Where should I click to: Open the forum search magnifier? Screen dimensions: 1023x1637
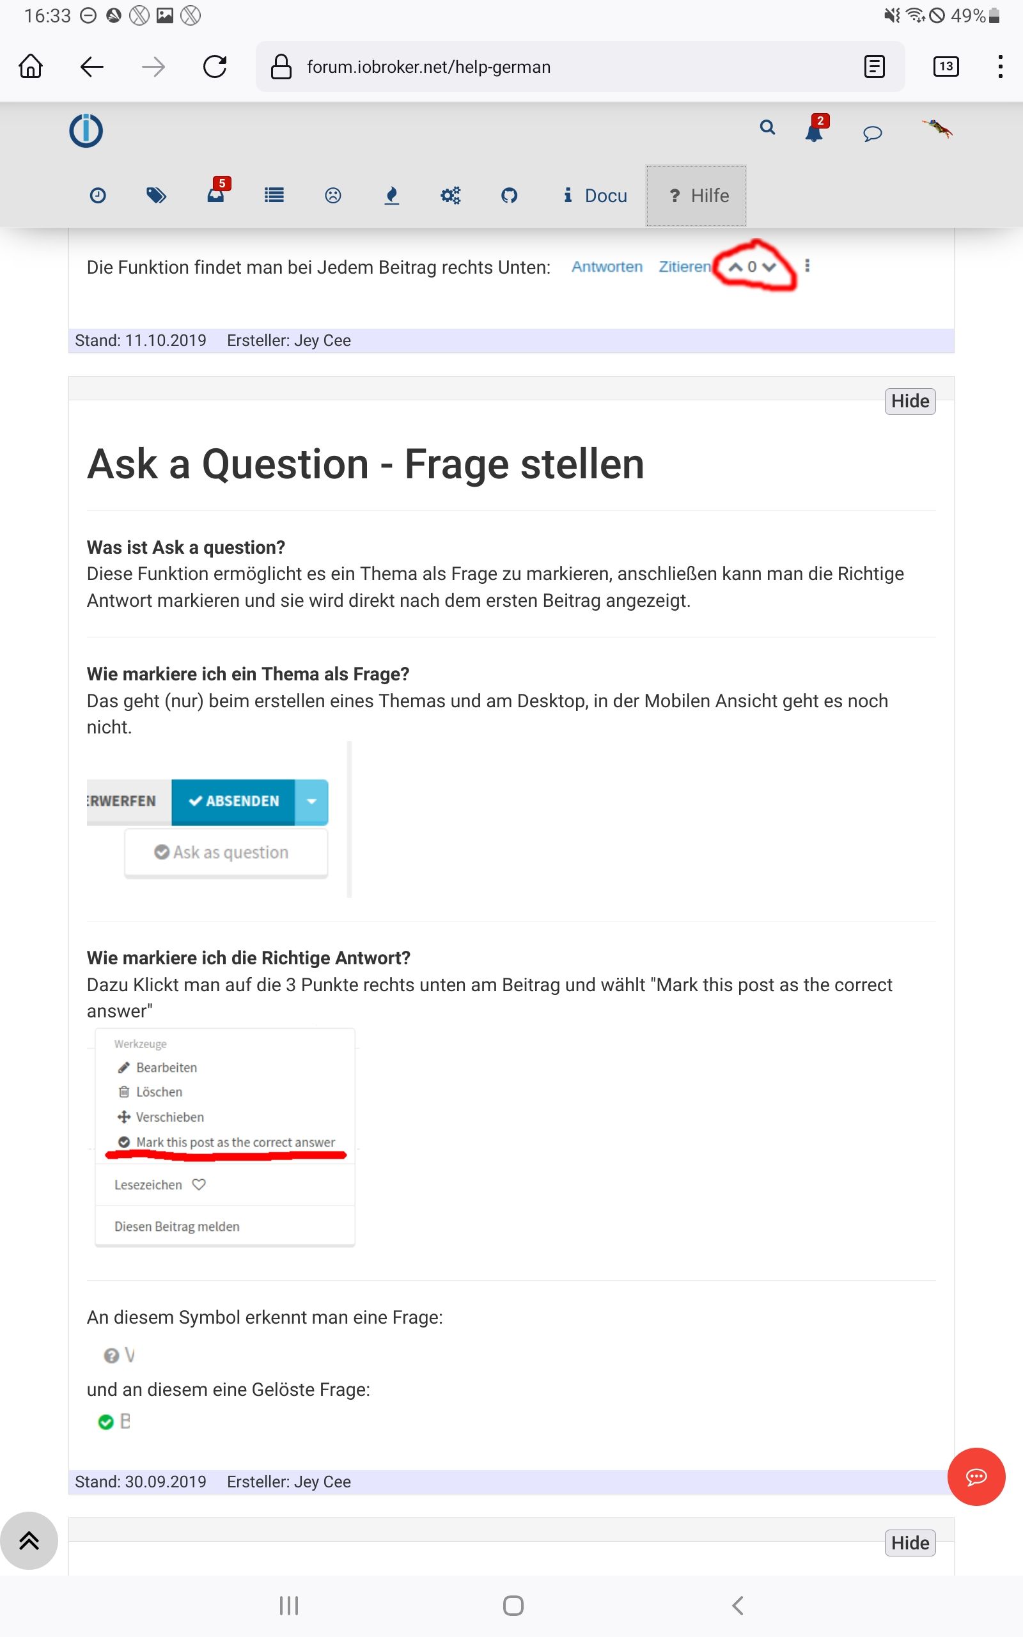[767, 128]
